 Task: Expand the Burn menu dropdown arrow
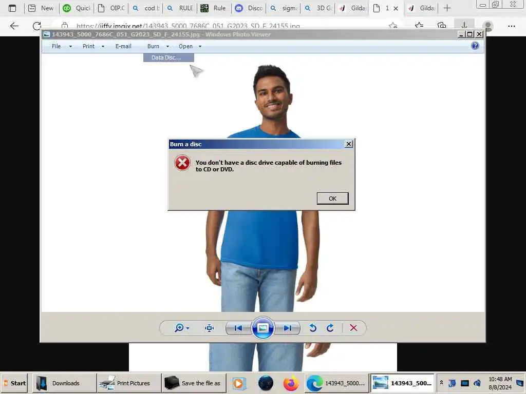click(168, 47)
